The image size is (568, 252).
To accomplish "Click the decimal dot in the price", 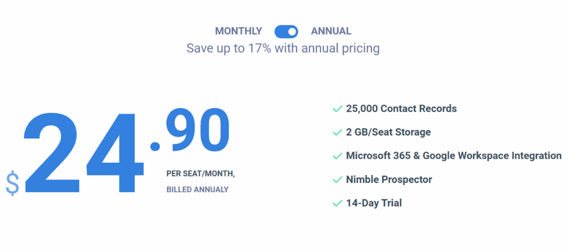I will 155,146.
